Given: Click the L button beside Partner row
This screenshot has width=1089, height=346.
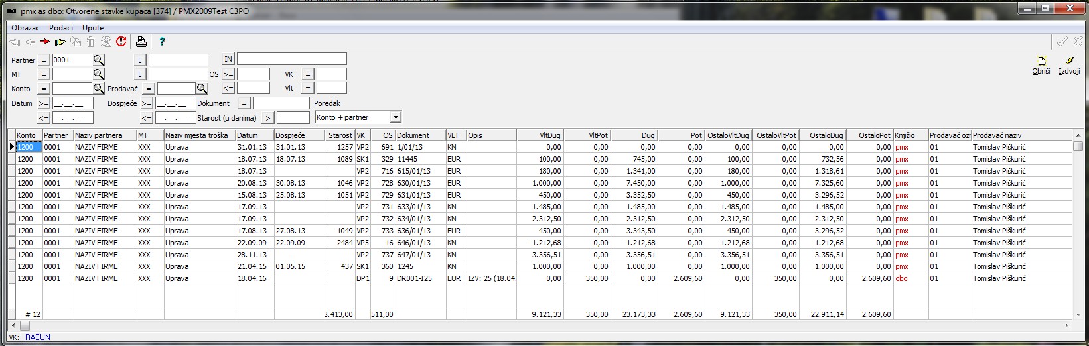Looking at the screenshot, I should [140, 60].
